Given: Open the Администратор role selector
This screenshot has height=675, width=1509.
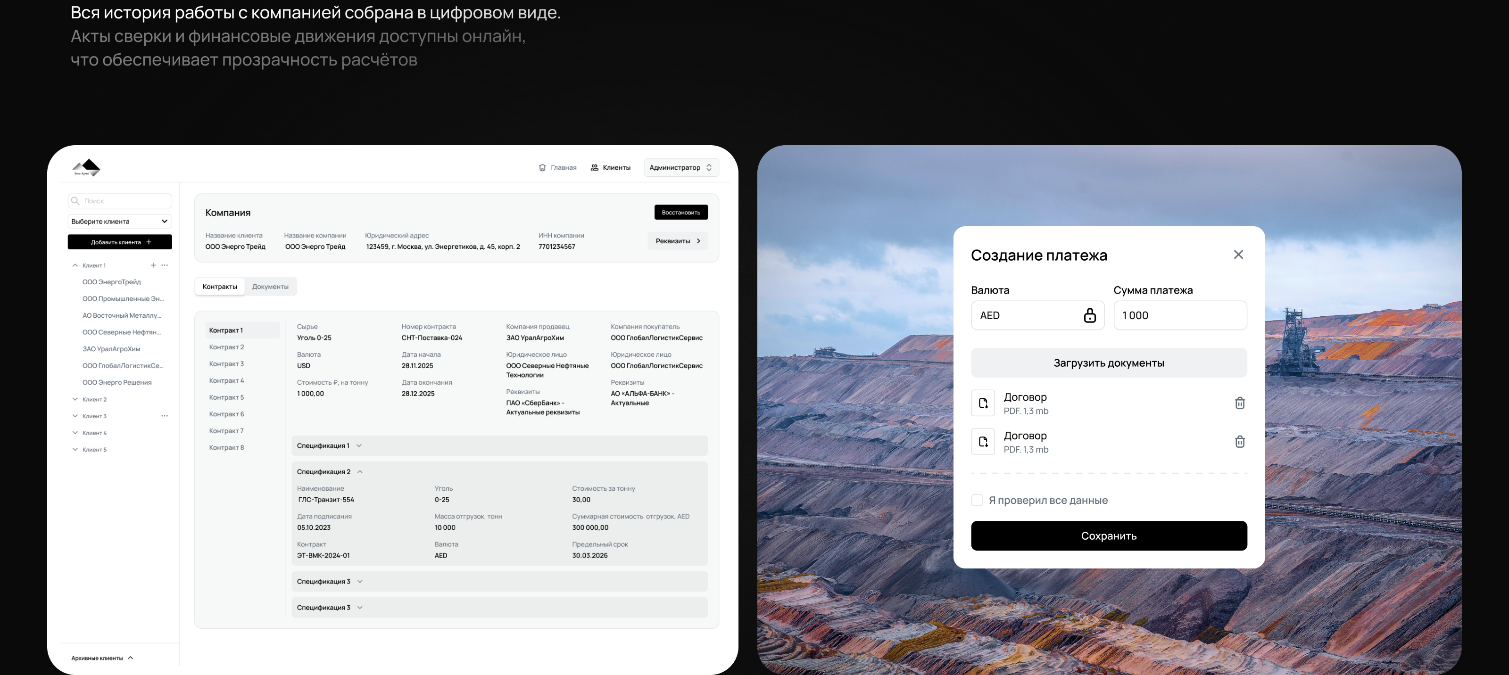Looking at the screenshot, I should pyautogui.click(x=680, y=167).
